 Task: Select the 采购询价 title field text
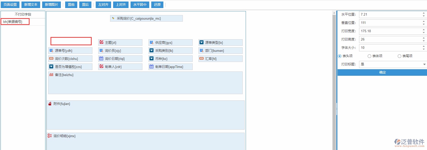tap(139, 18)
